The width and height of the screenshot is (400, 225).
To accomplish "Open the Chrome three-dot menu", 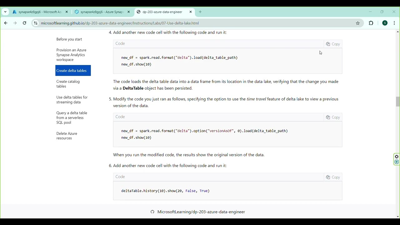I will pos(394,23).
